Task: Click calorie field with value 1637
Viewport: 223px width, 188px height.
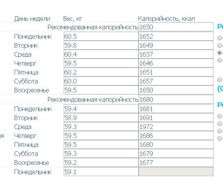Action: (x=176, y=54)
